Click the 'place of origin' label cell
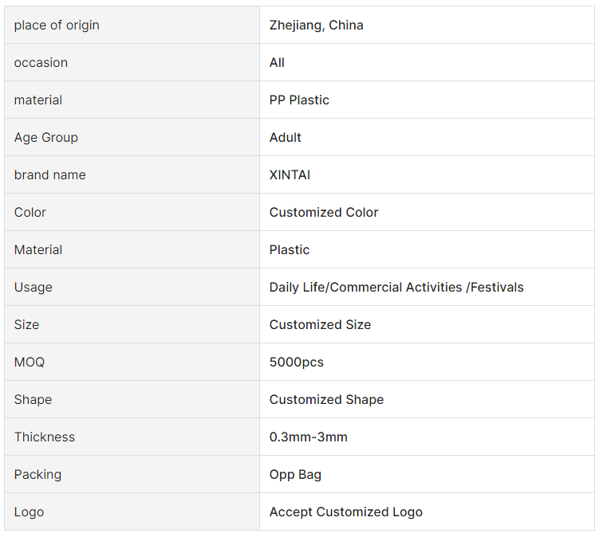Viewport: 599px width, 537px height. point(132,25)
